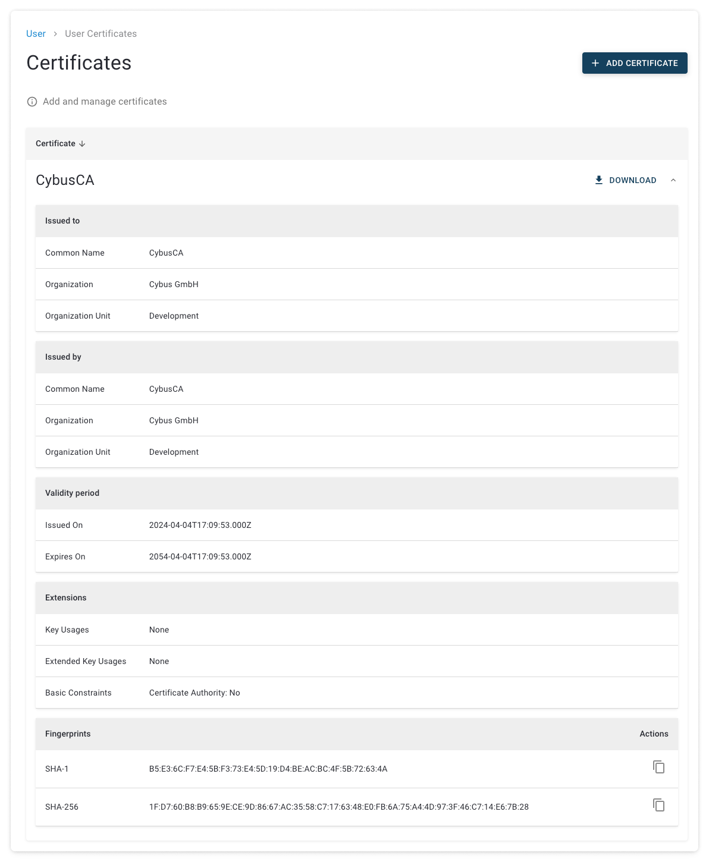This screenshot has width=709, height=862.
Task: Click the plus icon in Add Certificate
Action: click(595, 63)
